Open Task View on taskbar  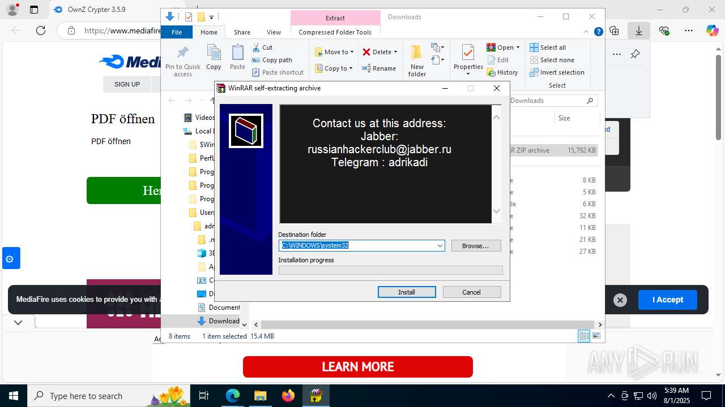(204, 396)
